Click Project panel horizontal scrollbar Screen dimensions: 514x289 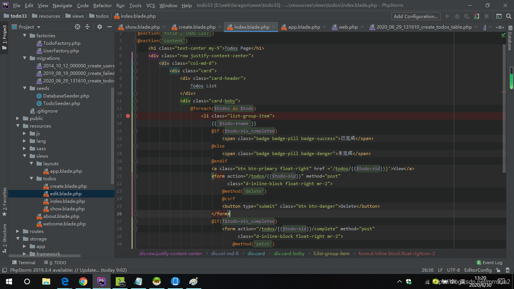coord(44,256)
